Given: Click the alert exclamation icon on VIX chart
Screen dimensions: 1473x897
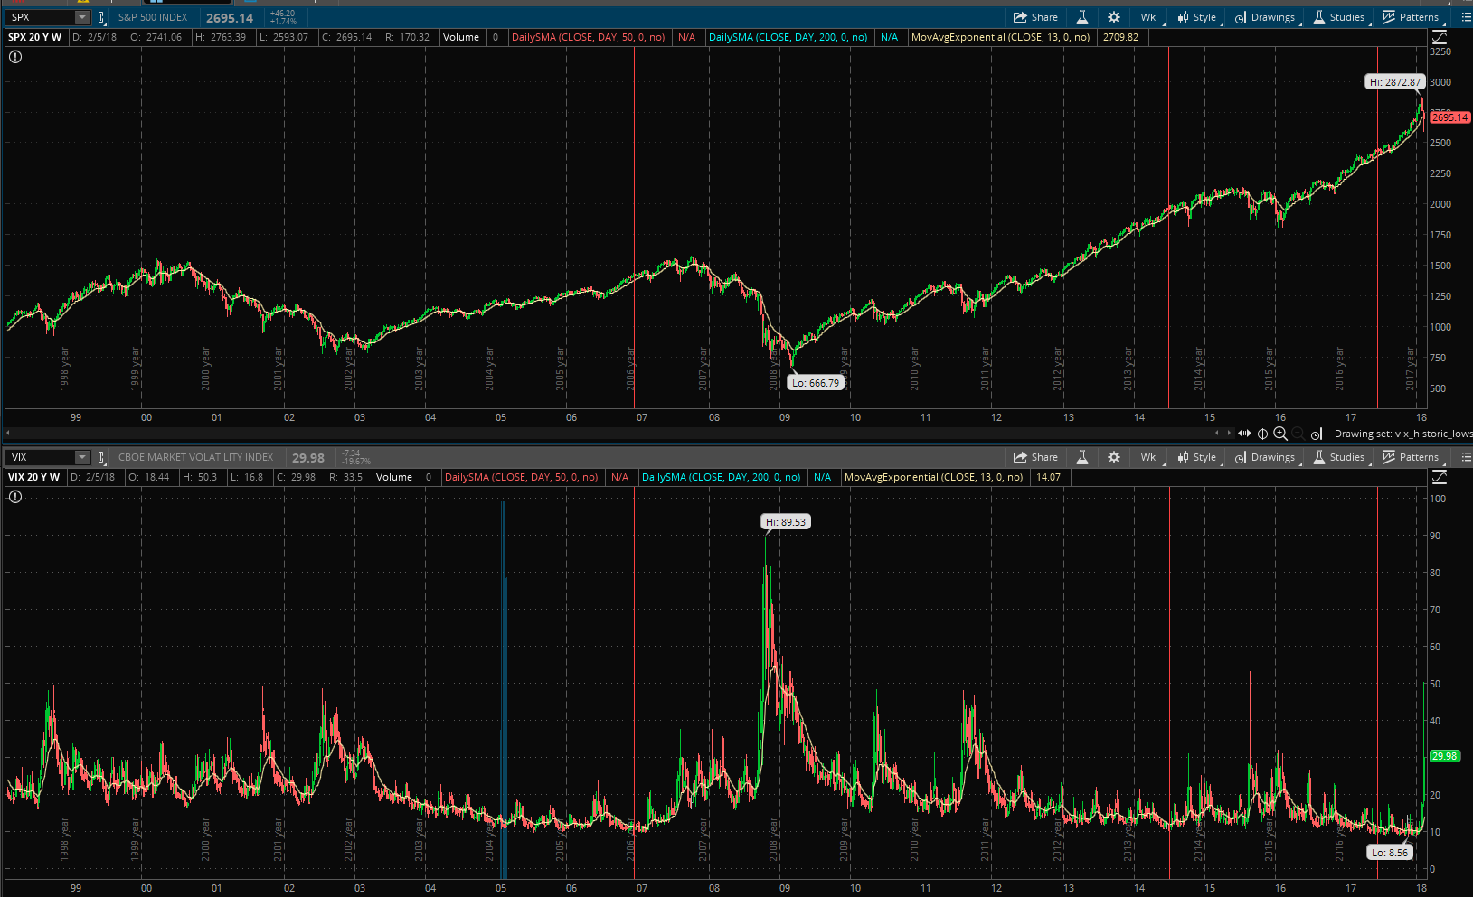Looking at the screenshot, I should 15,497.
